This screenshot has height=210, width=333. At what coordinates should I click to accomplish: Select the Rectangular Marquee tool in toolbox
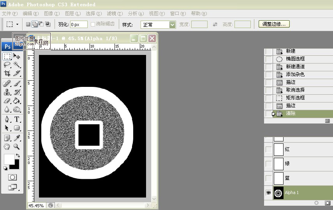[x=7, y=56]
